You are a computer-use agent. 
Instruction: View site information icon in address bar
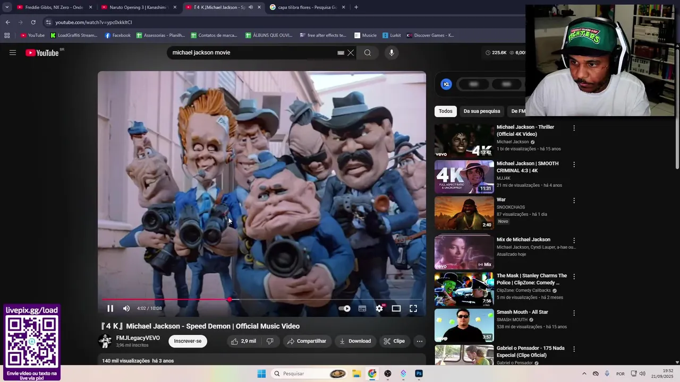pos(48,22)
